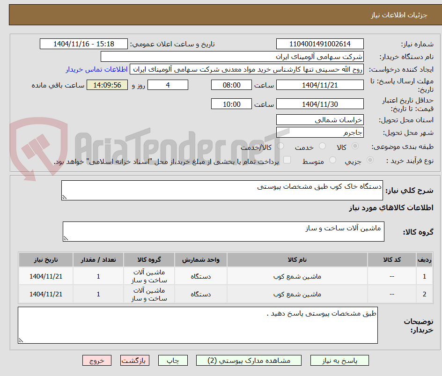
Task: Toggle the Islamic treasury payment checkbox
Action: point(287,160)
